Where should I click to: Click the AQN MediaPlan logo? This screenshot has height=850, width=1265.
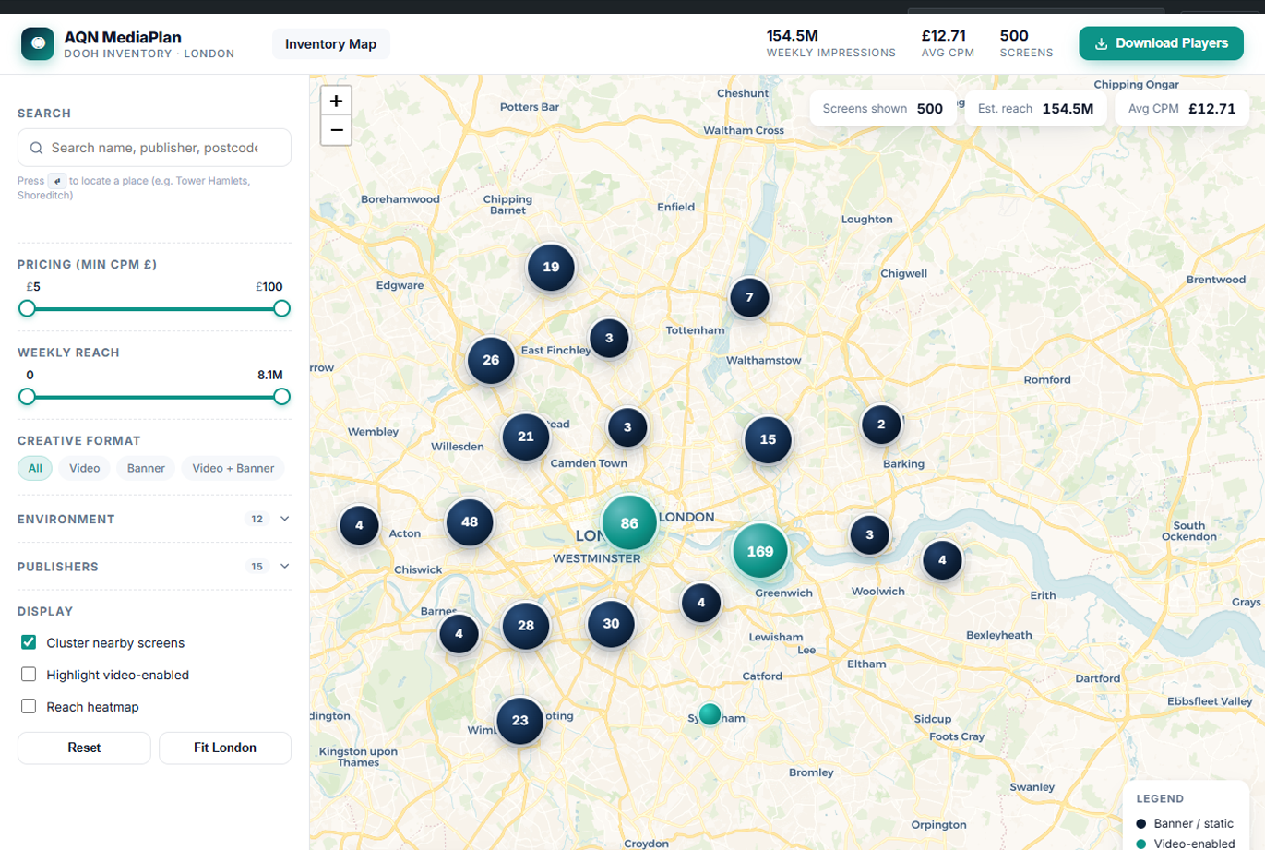[x=37, y=42]
